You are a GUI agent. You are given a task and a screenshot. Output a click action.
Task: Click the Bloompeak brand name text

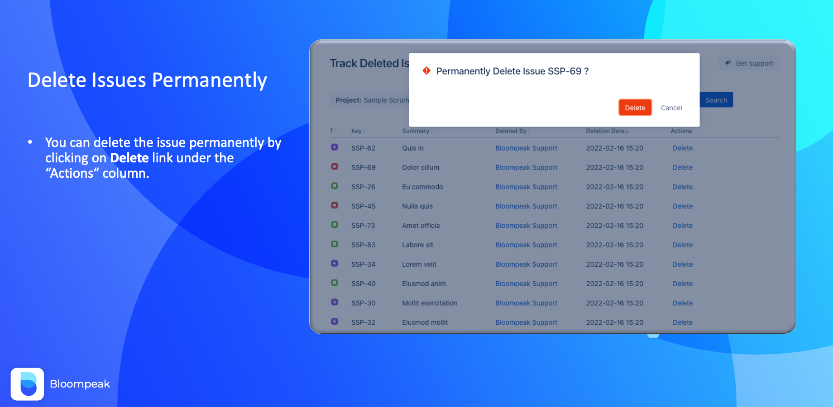[x=80, y=384]
